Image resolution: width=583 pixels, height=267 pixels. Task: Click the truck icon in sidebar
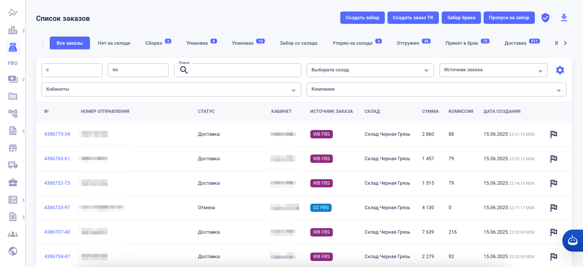coord(13,165)
